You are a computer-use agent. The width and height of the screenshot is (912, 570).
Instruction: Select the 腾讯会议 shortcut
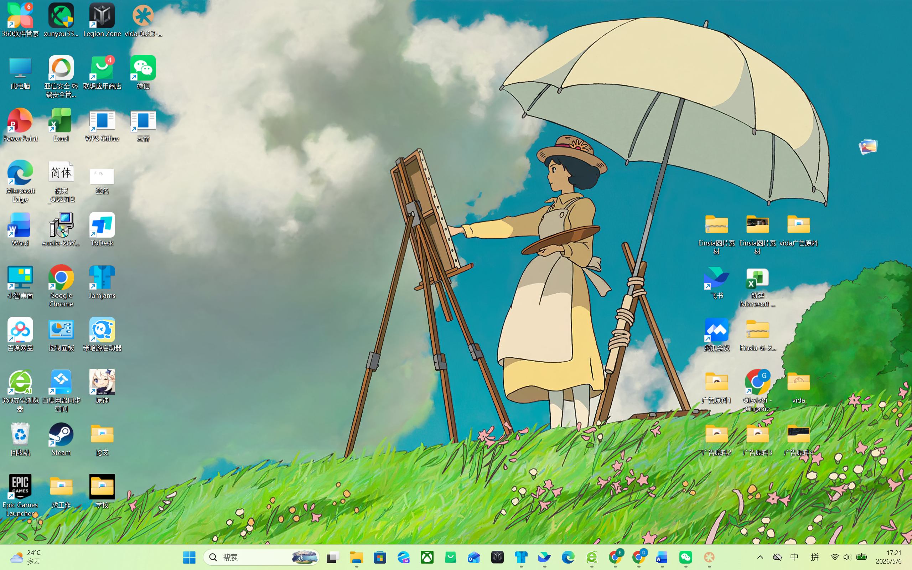(716, 335)
